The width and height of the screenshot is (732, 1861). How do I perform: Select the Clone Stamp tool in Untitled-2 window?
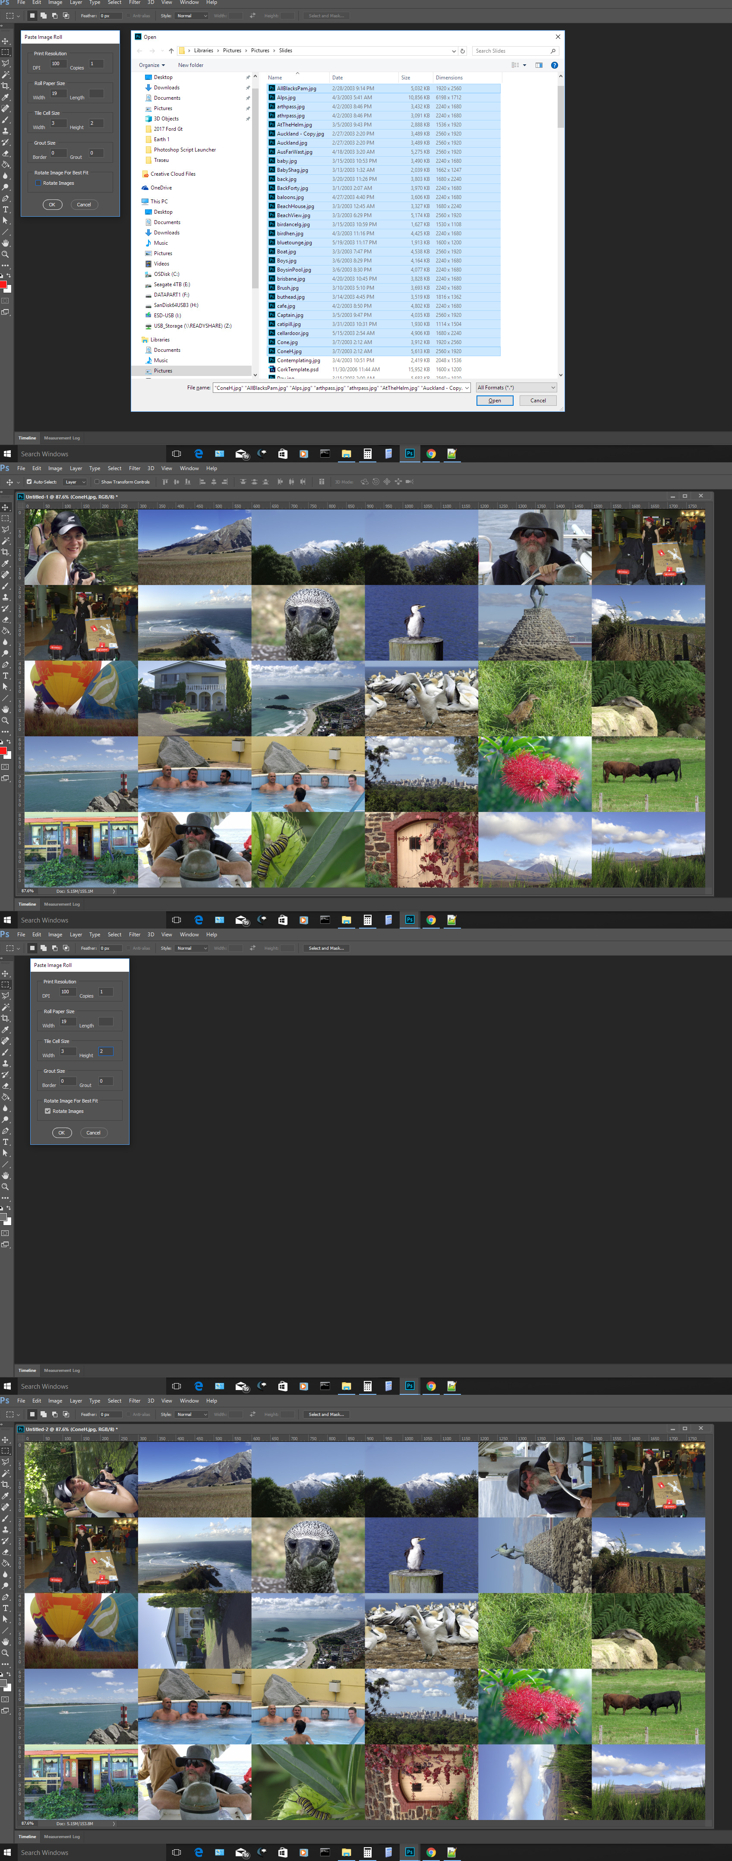[6, 1529]
